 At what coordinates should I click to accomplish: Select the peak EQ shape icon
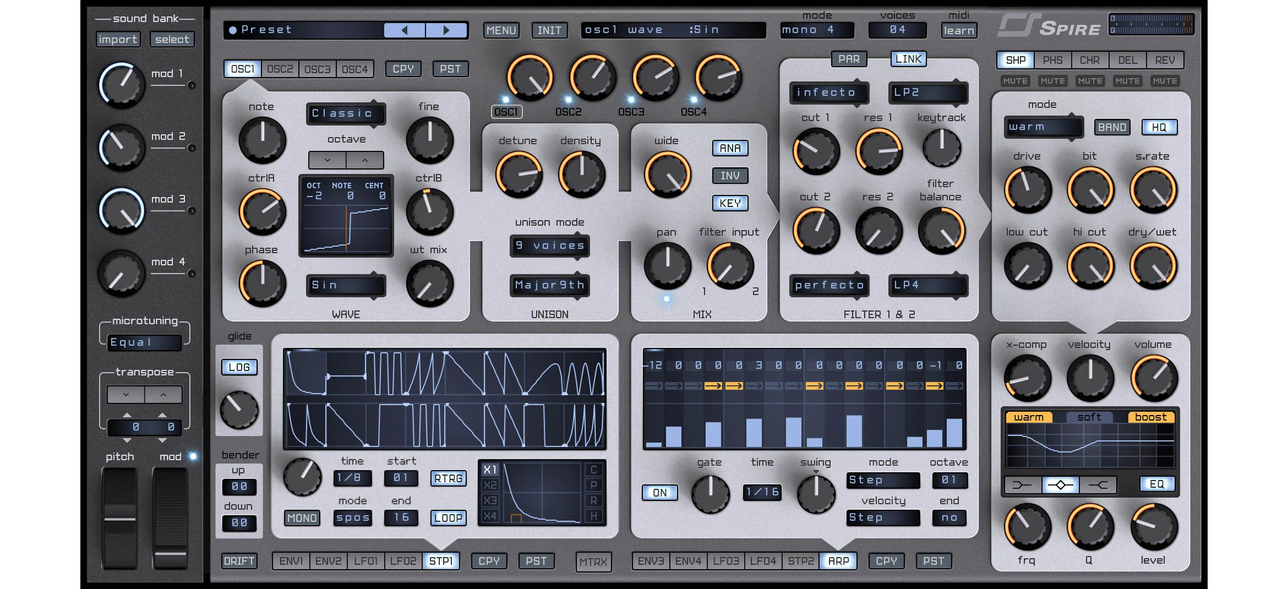(x=1061, y=484)
